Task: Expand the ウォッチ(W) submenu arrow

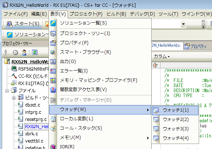Action: 148,110
